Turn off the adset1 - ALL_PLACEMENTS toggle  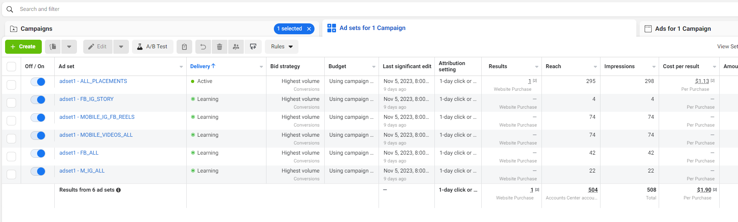[x=38, y=82]
